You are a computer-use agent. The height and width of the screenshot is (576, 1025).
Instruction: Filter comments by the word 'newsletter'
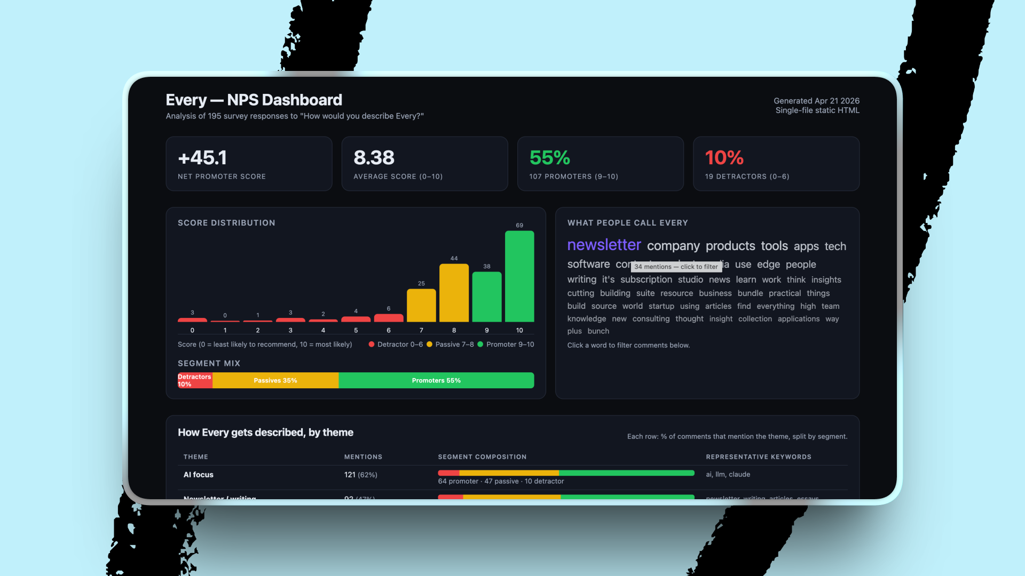(604, 245)
